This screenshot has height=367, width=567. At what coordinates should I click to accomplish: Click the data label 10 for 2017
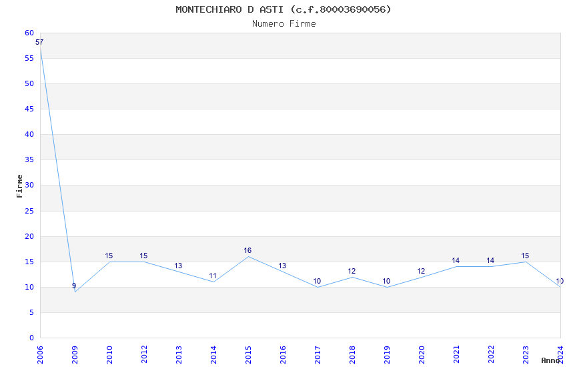(x=317, y=281)
